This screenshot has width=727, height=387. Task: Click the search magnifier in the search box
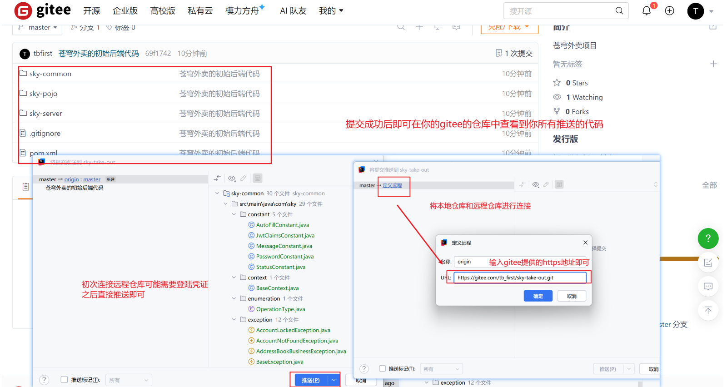point(619,11)
